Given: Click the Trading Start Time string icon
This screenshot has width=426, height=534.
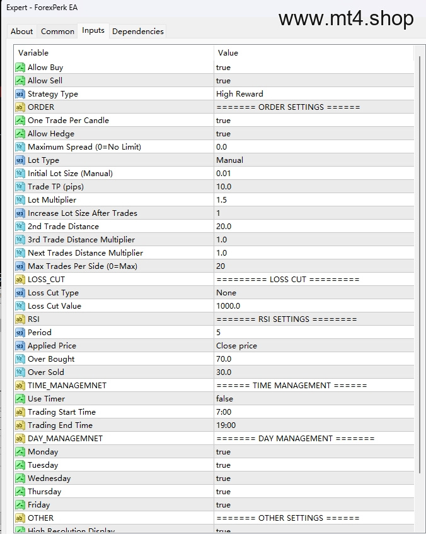Looking at the screenshot, I should click(x=20, y=413).
